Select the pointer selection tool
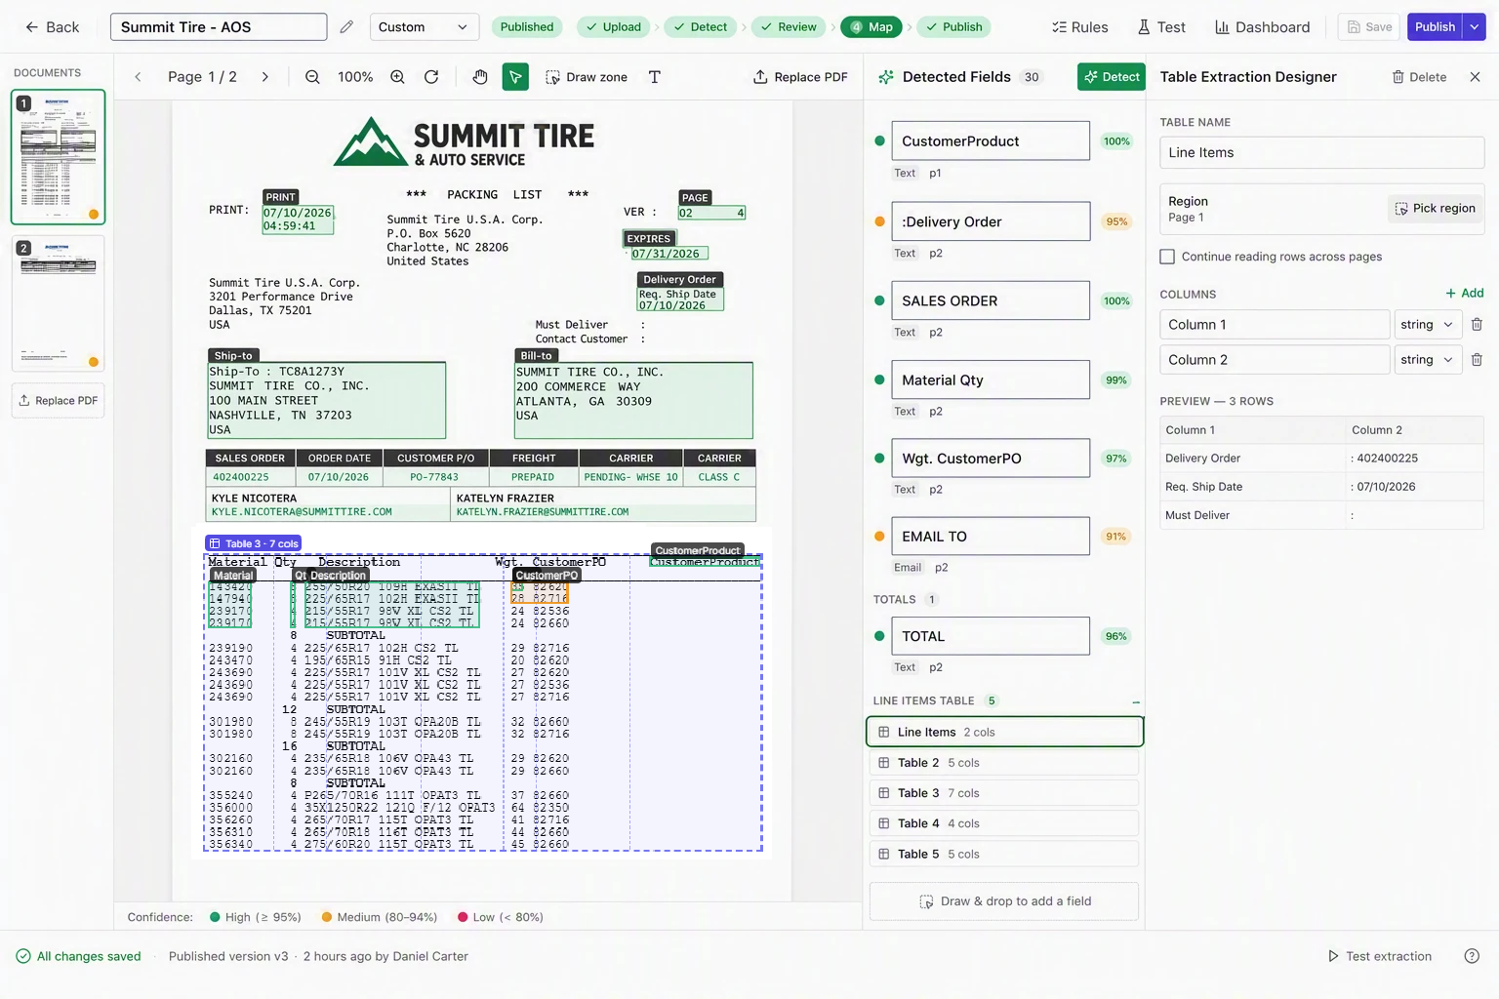 click(515, 77)
